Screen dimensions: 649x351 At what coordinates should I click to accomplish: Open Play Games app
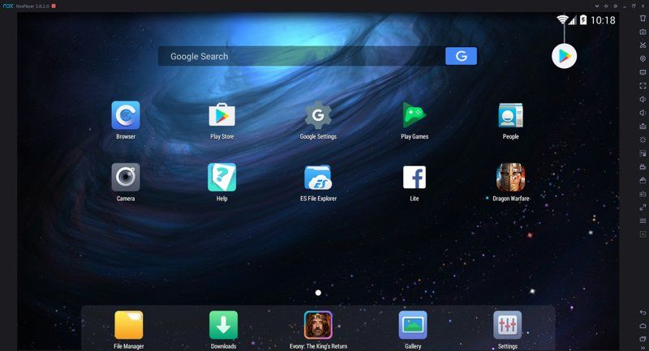(414, 116)
